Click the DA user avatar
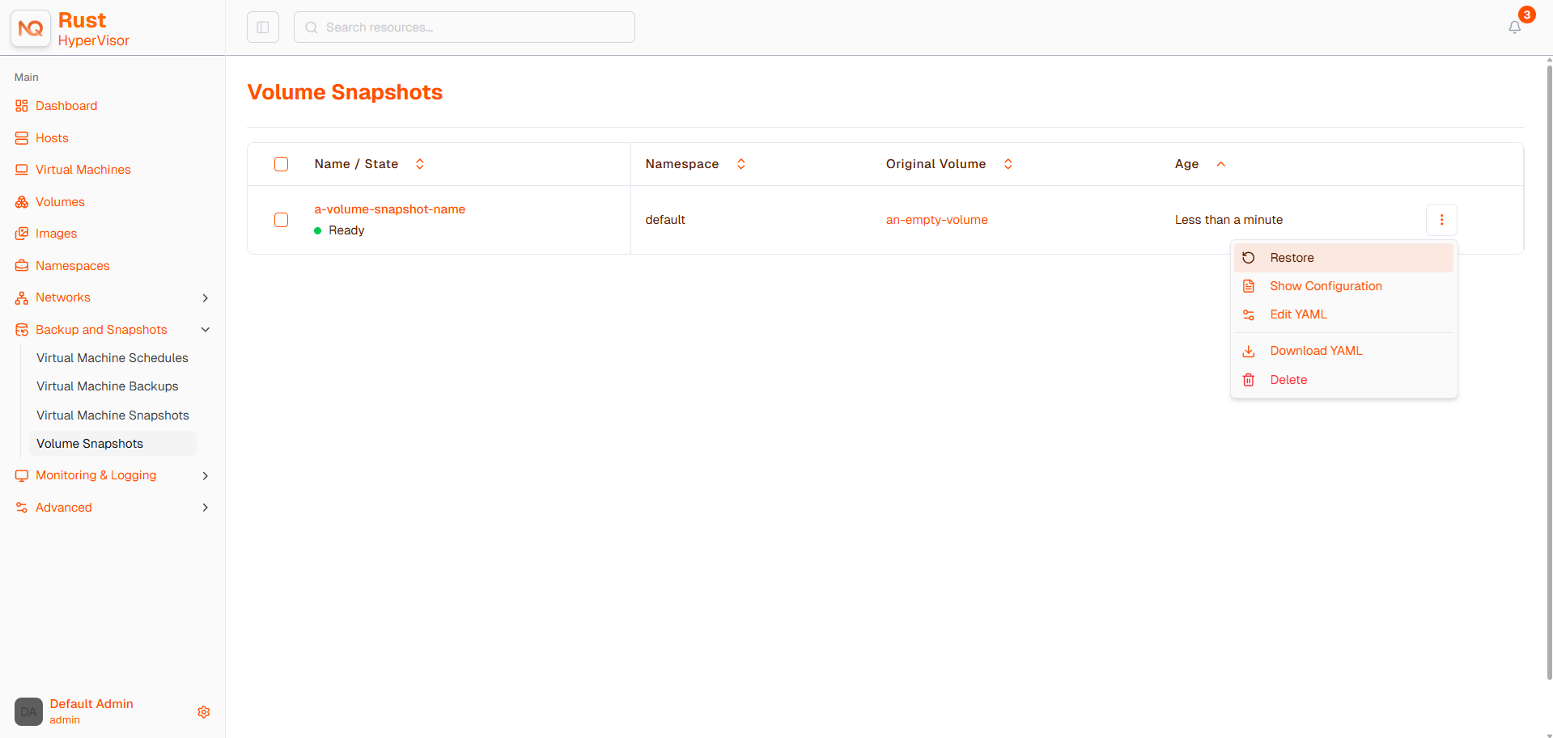The width and height of the screenshot is (1553, 738). pyautogui.click(x=28, y=712)
